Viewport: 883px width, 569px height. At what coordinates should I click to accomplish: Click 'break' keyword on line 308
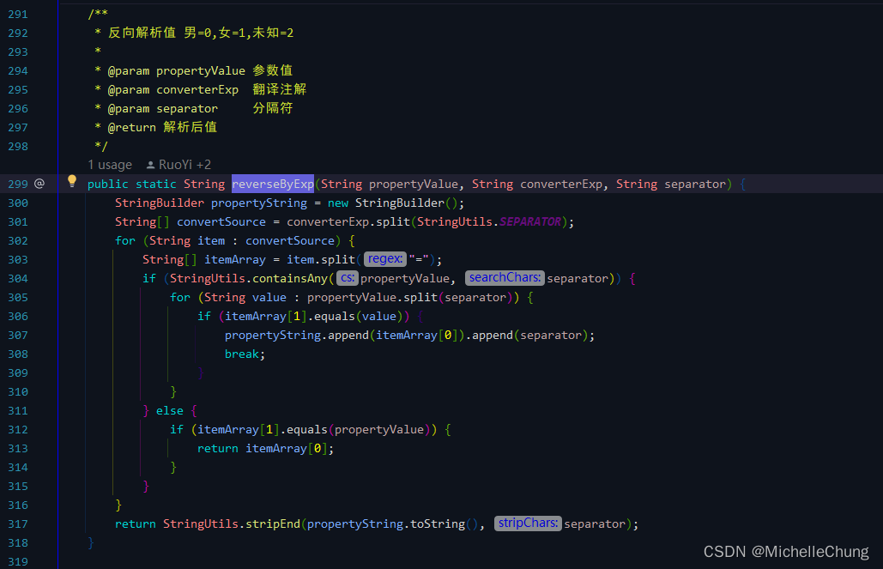click(242, 354)
